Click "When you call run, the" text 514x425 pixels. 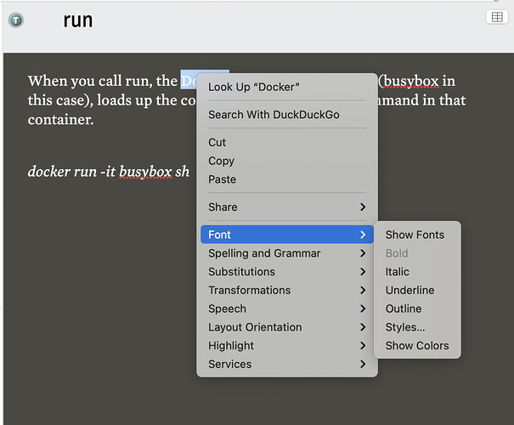103,81
